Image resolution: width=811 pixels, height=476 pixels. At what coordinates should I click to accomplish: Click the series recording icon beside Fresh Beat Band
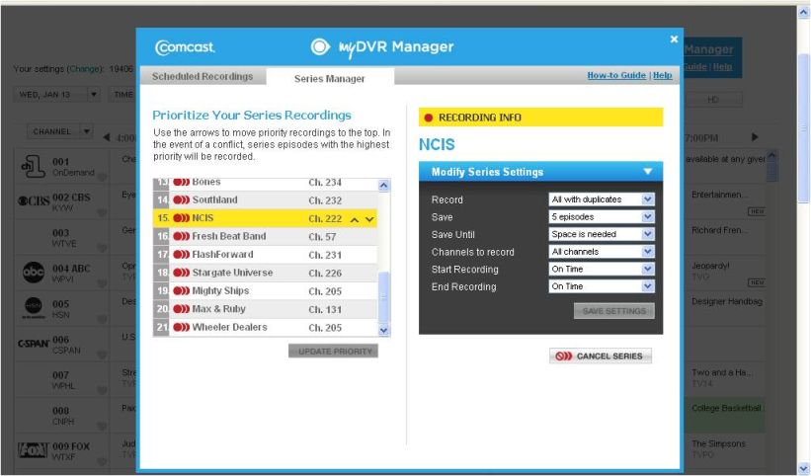(181, 237)
